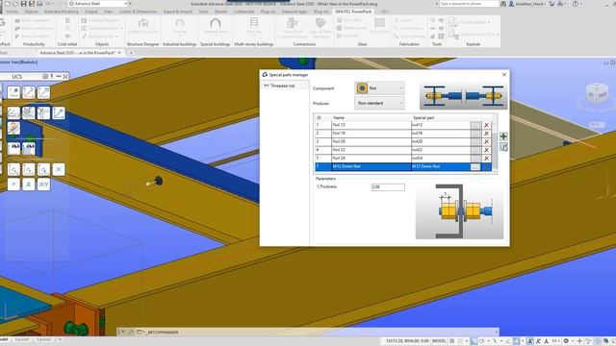Click the keyword search field

coord(469,4)
